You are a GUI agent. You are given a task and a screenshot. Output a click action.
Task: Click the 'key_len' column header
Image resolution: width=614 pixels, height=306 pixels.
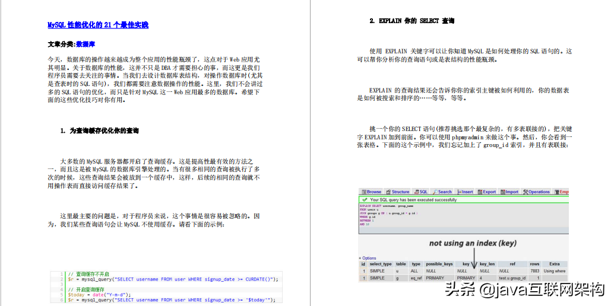click(487, 264)
